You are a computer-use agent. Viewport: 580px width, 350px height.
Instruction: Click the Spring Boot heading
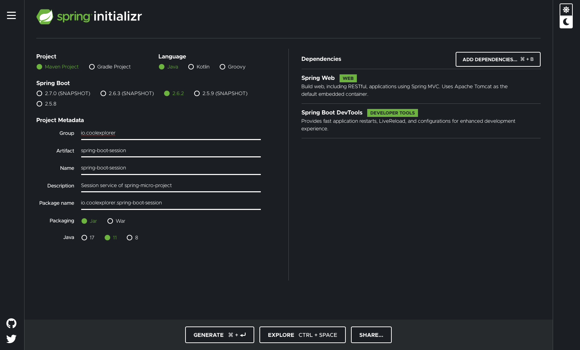click(53, 83)
